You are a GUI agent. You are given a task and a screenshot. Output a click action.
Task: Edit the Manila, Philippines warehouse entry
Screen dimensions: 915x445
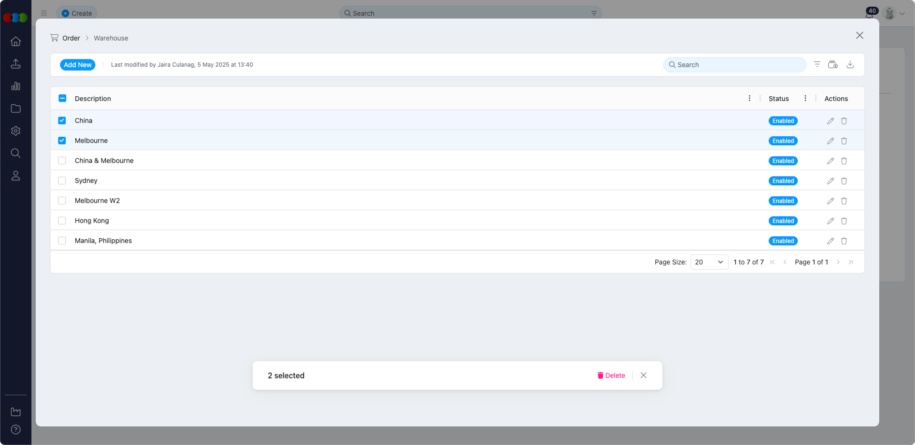click(830, 241)
